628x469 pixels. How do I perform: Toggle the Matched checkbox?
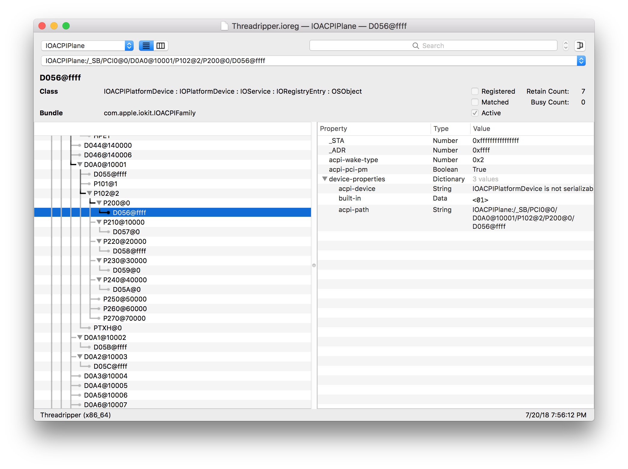475,102
